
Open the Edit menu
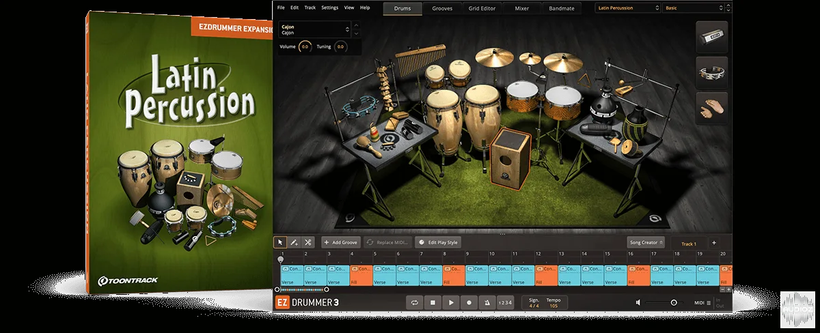(x=295, y=8)
